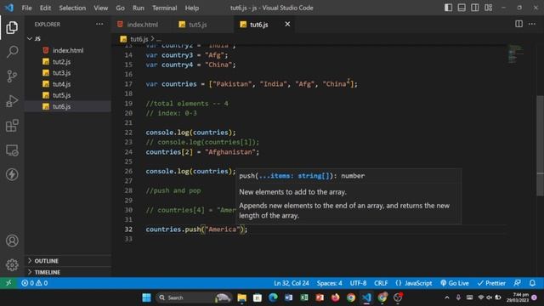Screen dimensions: 544x306
Task: Open PowerPoint from the taskbar
Action: pos(320,297)
